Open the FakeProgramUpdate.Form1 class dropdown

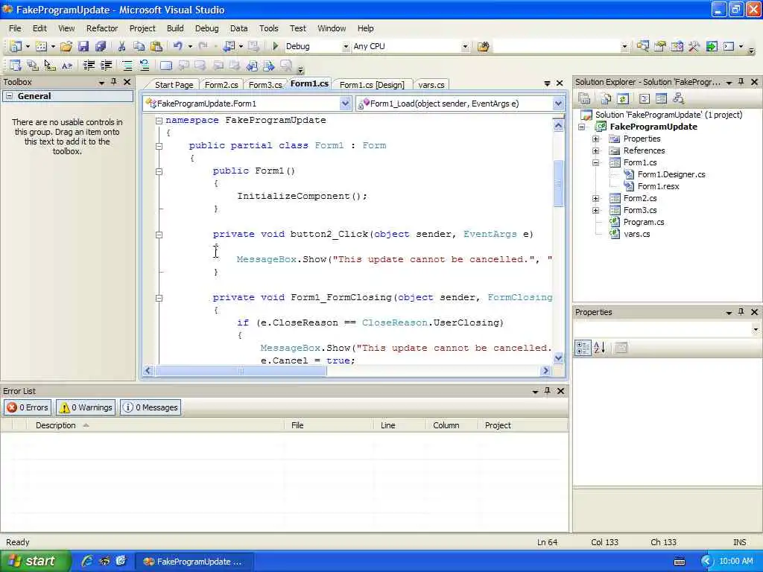tap(345, 103)
